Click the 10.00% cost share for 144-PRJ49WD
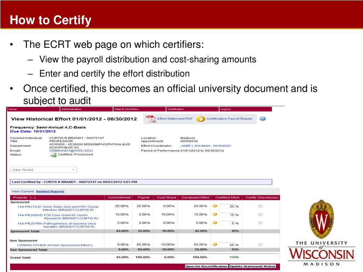This screenshot has height=272, width=363. [168, 214]
